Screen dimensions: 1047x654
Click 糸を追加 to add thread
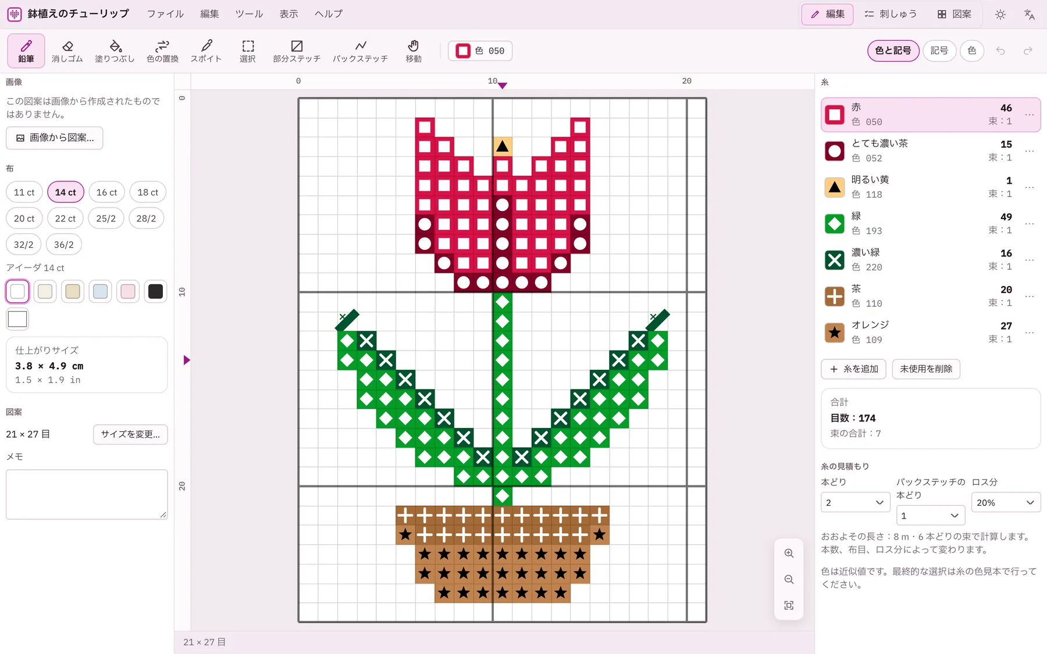853,369
